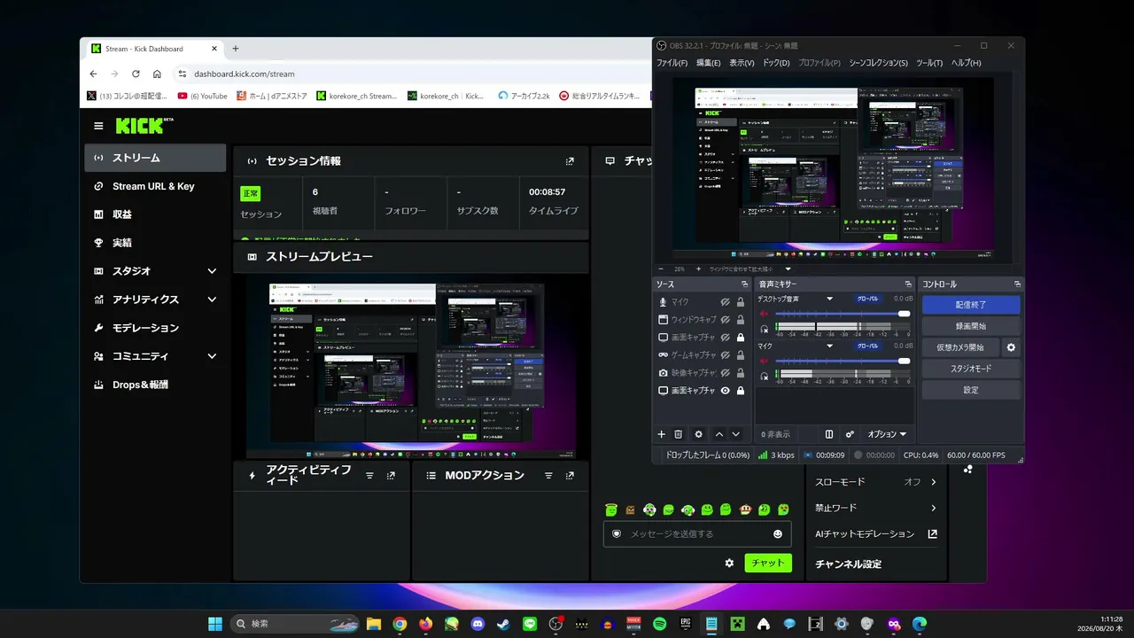The image size is (1134, 638).
Task: Pop out the MODアクション panel
Action: click(x=570, y=476)
